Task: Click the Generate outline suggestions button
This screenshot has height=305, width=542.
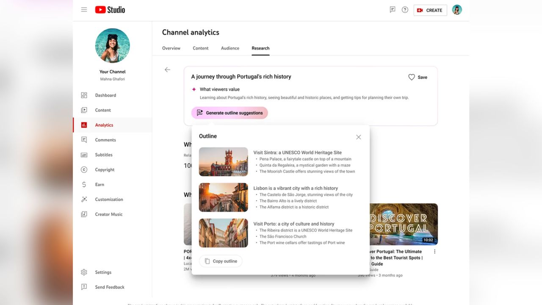Action: tap(229, 113)
